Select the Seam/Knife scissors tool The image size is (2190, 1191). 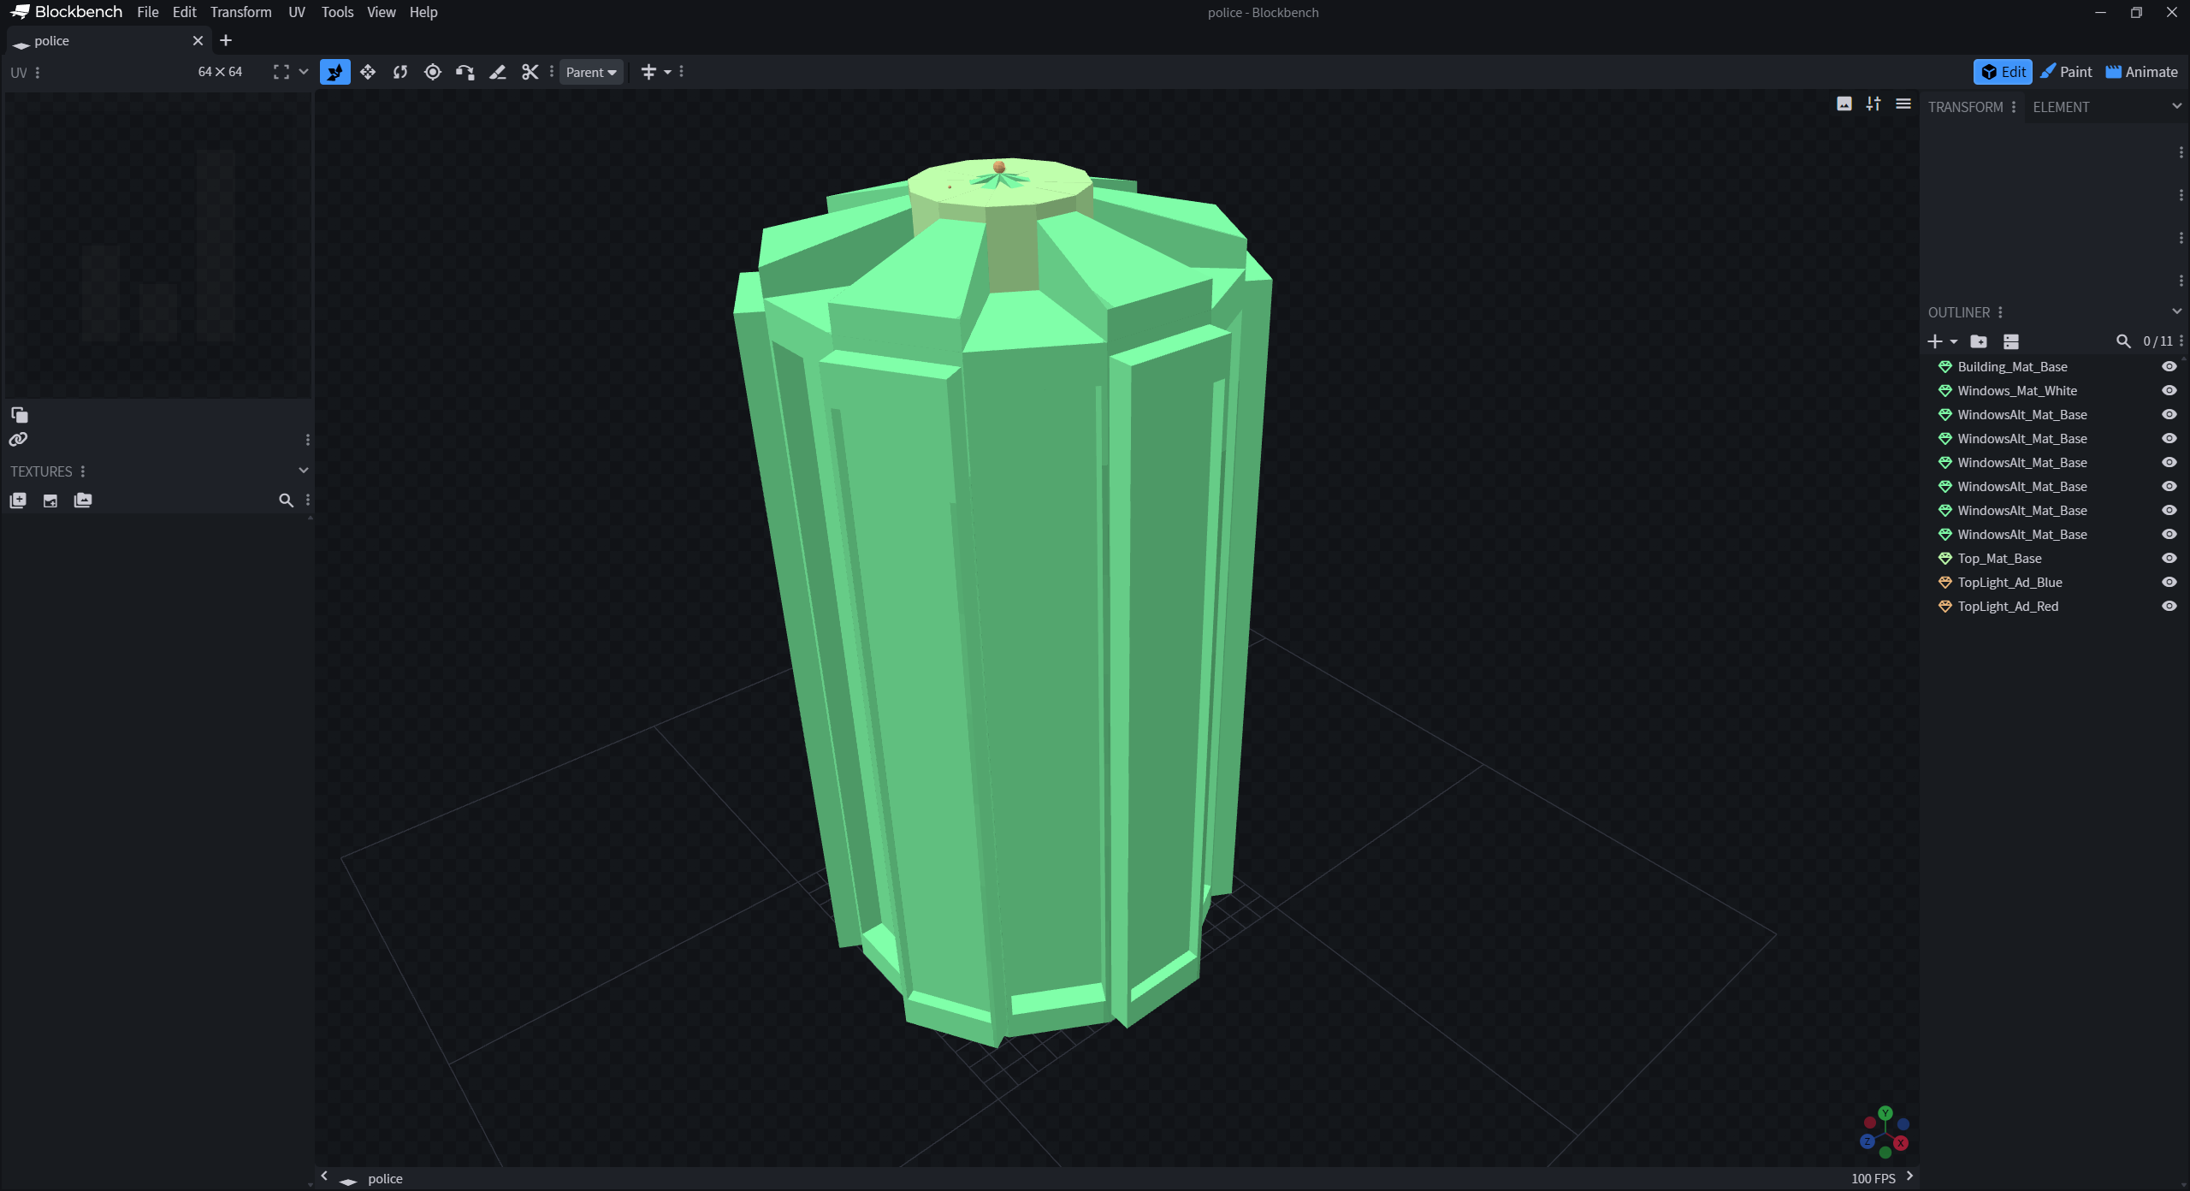coord(530,72)
